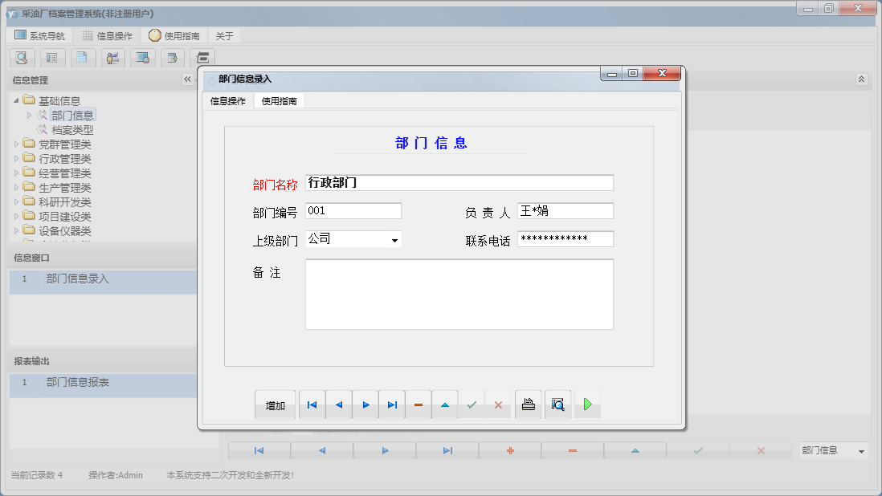The height and width of the screenshot is (496, 882).
Task: Click the report list toolbar icon
Action: click(52, 58)
